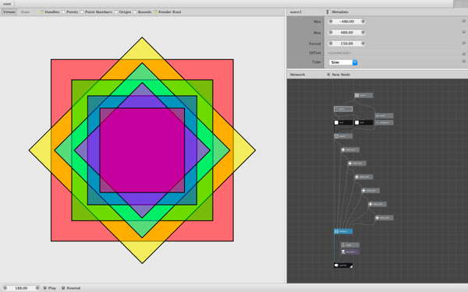Viewport: 468px width, 292px height.
Task: Select the frame node atop the network
Action: [x=363, y=95]
